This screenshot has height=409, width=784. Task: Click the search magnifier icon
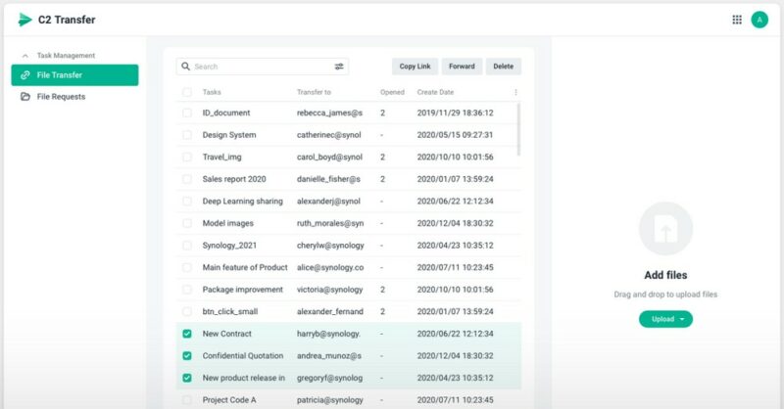click(185, 67)
